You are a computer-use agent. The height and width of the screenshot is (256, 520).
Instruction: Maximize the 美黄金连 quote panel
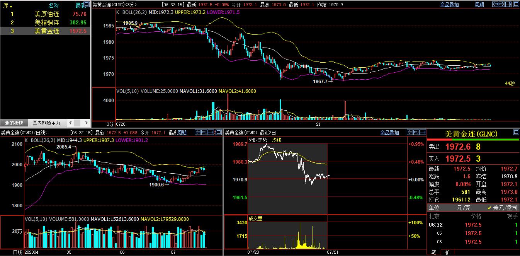click(x=516, y=132)
